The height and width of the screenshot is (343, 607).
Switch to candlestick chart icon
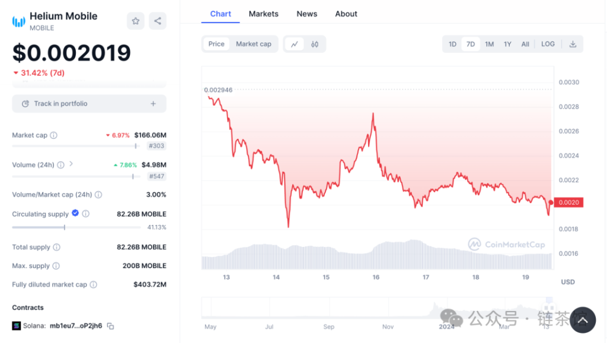pos(315,44)
